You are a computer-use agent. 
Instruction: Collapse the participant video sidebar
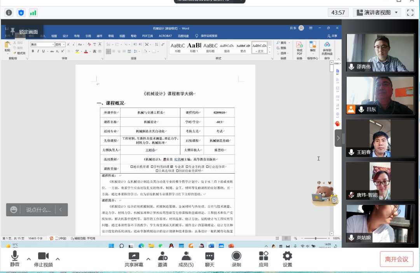click(338, 138)
